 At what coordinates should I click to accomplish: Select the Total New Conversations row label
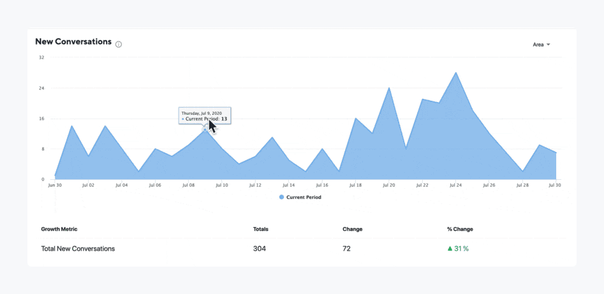point(78,249)
